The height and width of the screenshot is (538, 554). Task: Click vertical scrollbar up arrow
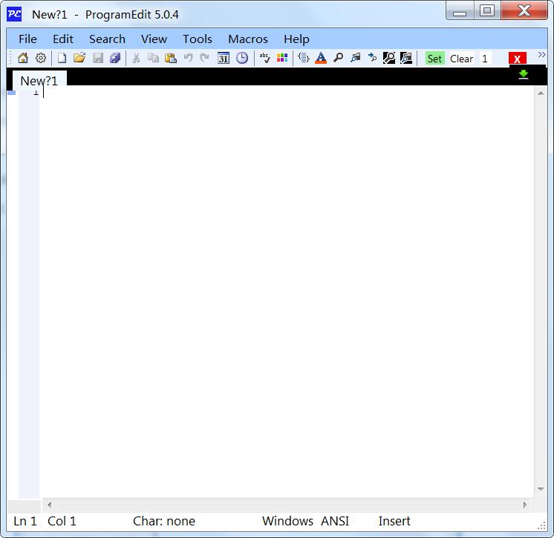click(x=541, y=94)
